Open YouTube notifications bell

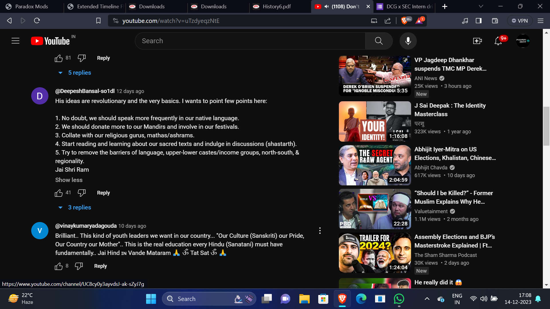pyautogui.click(x=498, y=41)
